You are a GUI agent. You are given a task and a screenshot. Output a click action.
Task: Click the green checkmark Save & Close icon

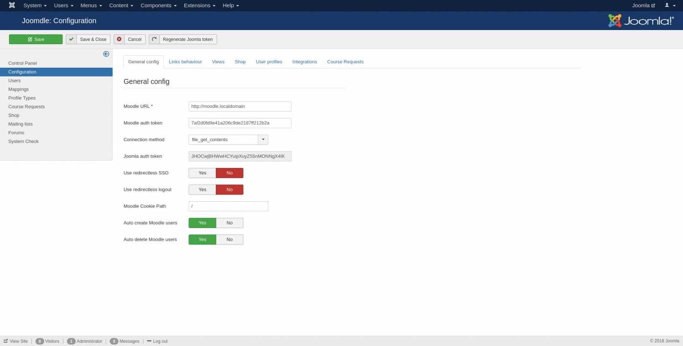coord(71,39)
